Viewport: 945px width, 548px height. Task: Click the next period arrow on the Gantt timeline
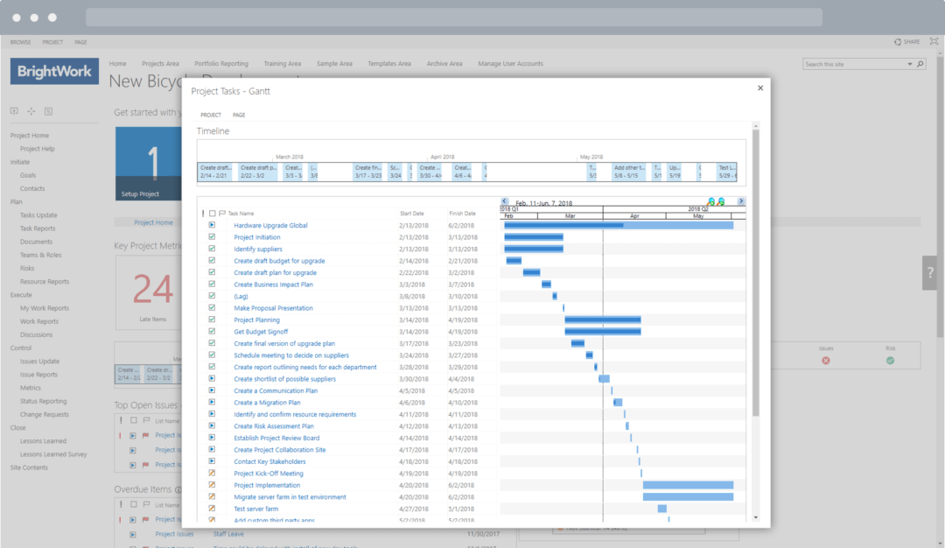741,200
